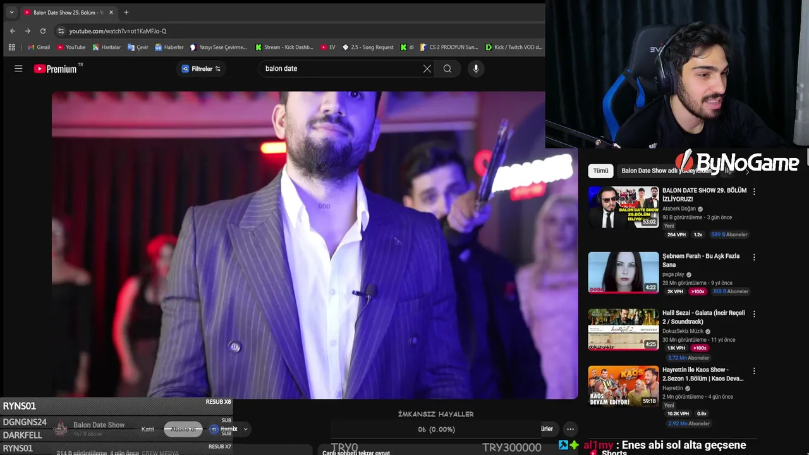This screenshot has height=455, width=809.
Task: Open a new browser tab
Action: [x=126, y=12]
